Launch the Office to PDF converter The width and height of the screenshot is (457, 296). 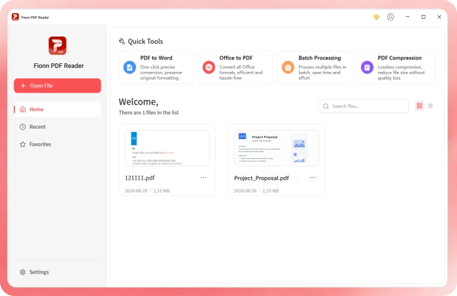pos(235,67)
